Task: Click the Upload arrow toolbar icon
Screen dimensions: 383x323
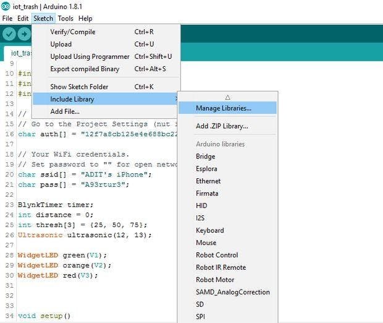Action: pyautogui.click(x=24, y=34)
